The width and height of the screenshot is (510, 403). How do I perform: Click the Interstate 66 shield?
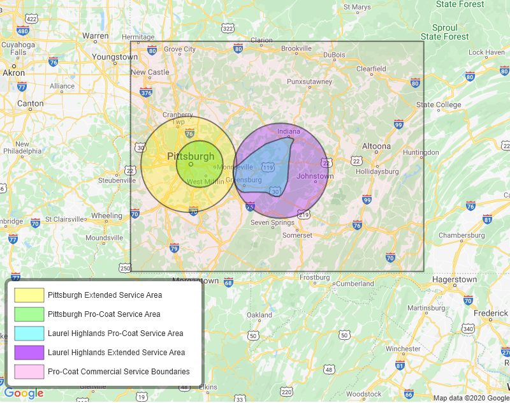[x=409, y=394]
